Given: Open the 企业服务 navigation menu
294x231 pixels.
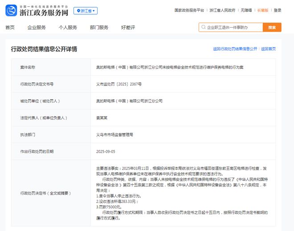Looking at the screenshot, I should tap(37, 27).
